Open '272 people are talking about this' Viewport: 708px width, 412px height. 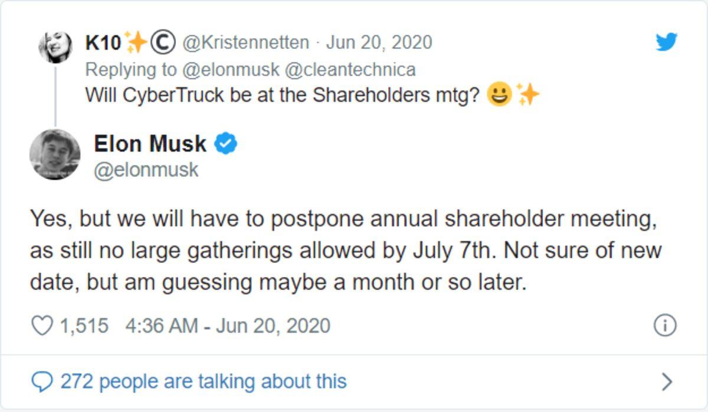203,382
